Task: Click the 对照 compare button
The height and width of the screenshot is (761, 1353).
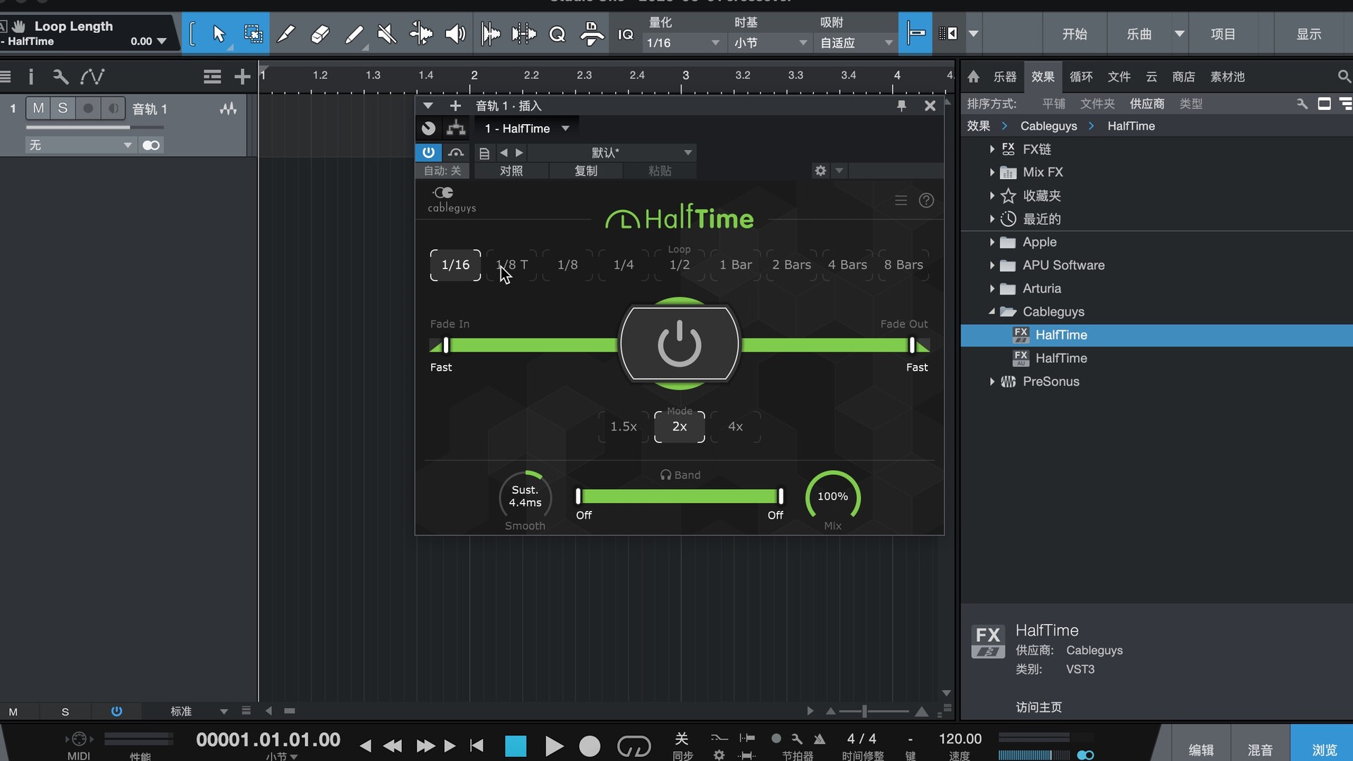Action: click(x=511, y=171)
